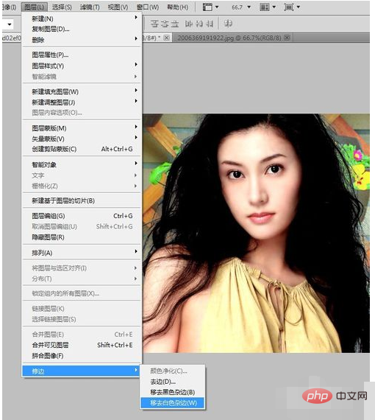375x420 pixels.
Task: Open the 图层(L) menu
Action: click(x=35, y=7)
